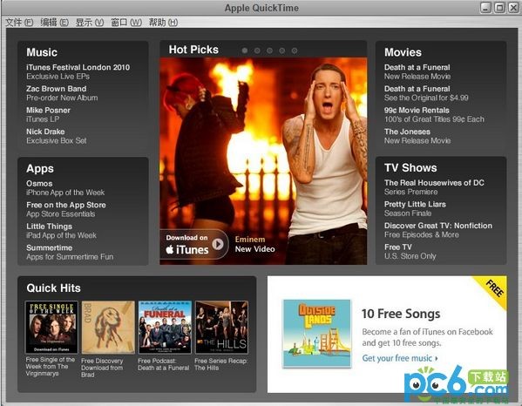Click the Brad free discovery download thumbnail
The width and height of the screenshot is (522, 406).
(x=108, y=327)
